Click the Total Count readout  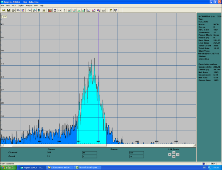(x=209, y=46)
